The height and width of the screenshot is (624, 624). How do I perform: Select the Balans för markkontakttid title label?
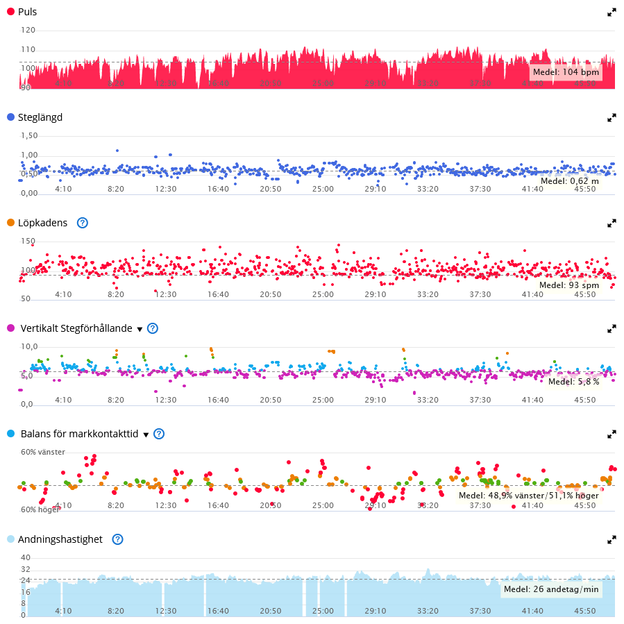[80, 434]
